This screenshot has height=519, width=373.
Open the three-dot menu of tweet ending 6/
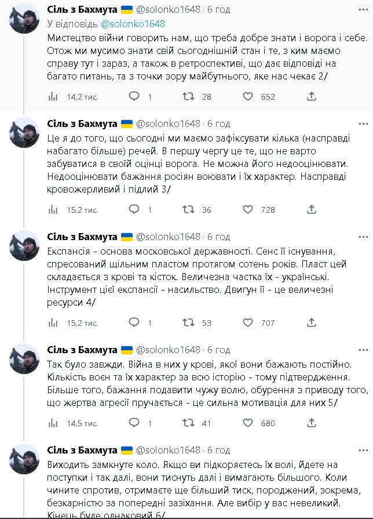click(363, 451)
